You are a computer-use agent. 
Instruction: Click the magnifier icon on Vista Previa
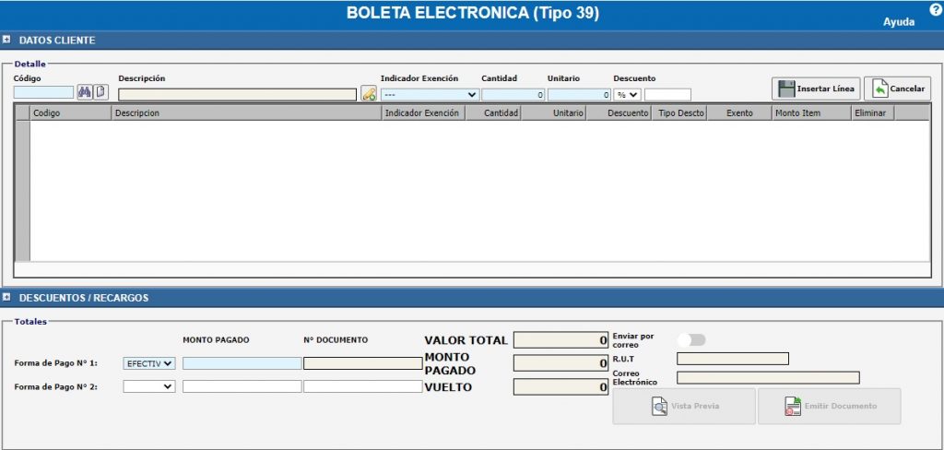pyautogui.click(x=659, y=406)
